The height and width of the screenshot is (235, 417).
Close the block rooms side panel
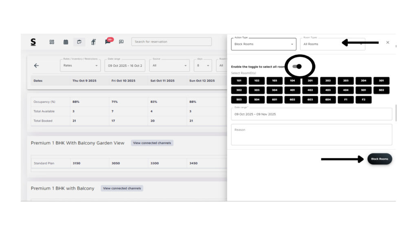click(388, 42)
